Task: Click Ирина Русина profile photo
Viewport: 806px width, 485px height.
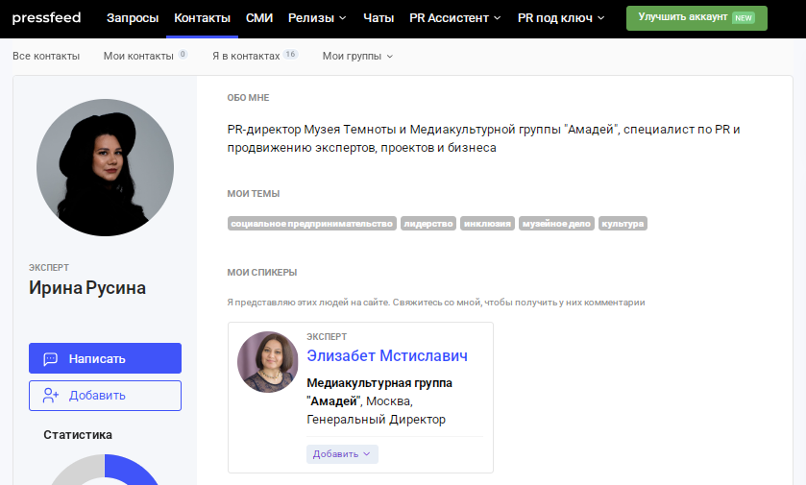Action: tap(105, 167)
